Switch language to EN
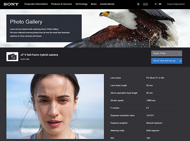Image resolution: width=190 pixels, height=141 pixels. click(160, 4)
